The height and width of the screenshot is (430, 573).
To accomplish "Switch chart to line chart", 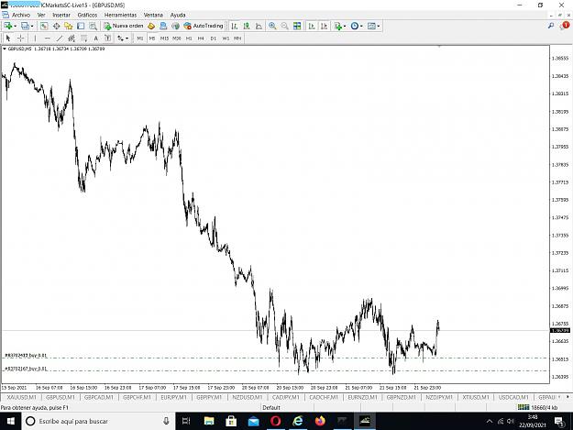I will pyautogui.click(x=259, y=26).
